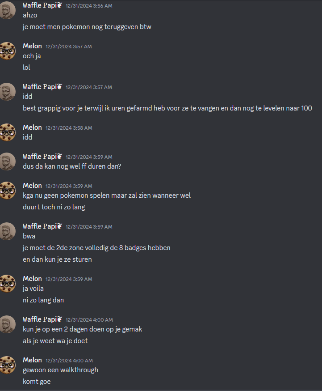Image resolution: width=322 pixels, height=391 pixels.
Task: Open Waffle Papi's avatar beside the "ahzo" message
Action: click(8, 10)
